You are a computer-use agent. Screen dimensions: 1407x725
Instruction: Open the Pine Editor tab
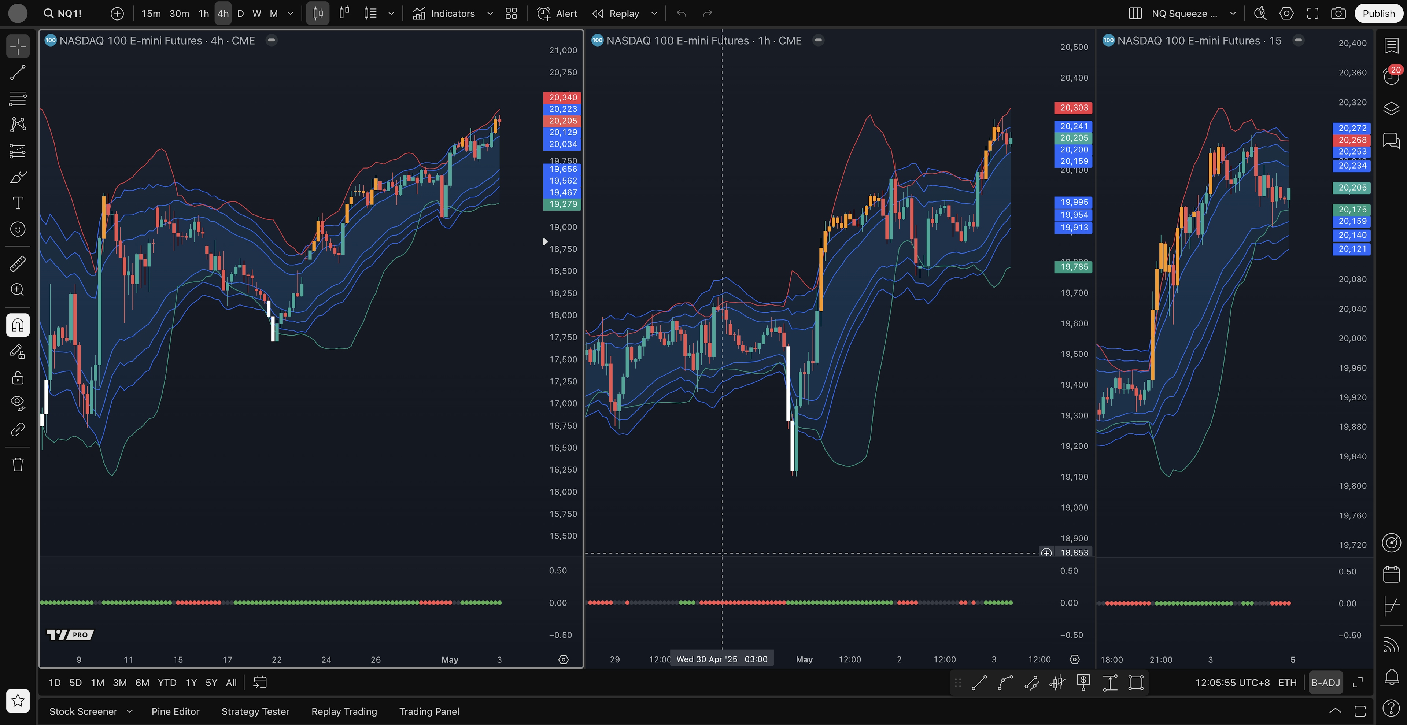(x=176, y=711)
